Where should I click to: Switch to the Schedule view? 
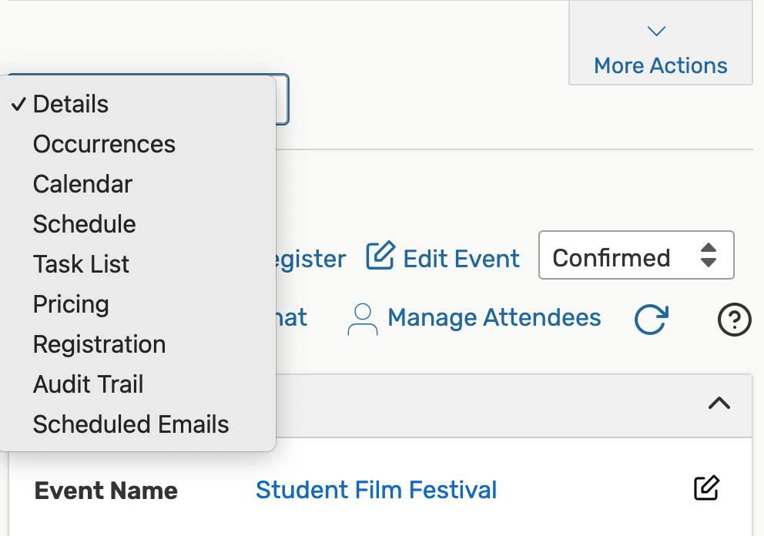click(84, 224)
